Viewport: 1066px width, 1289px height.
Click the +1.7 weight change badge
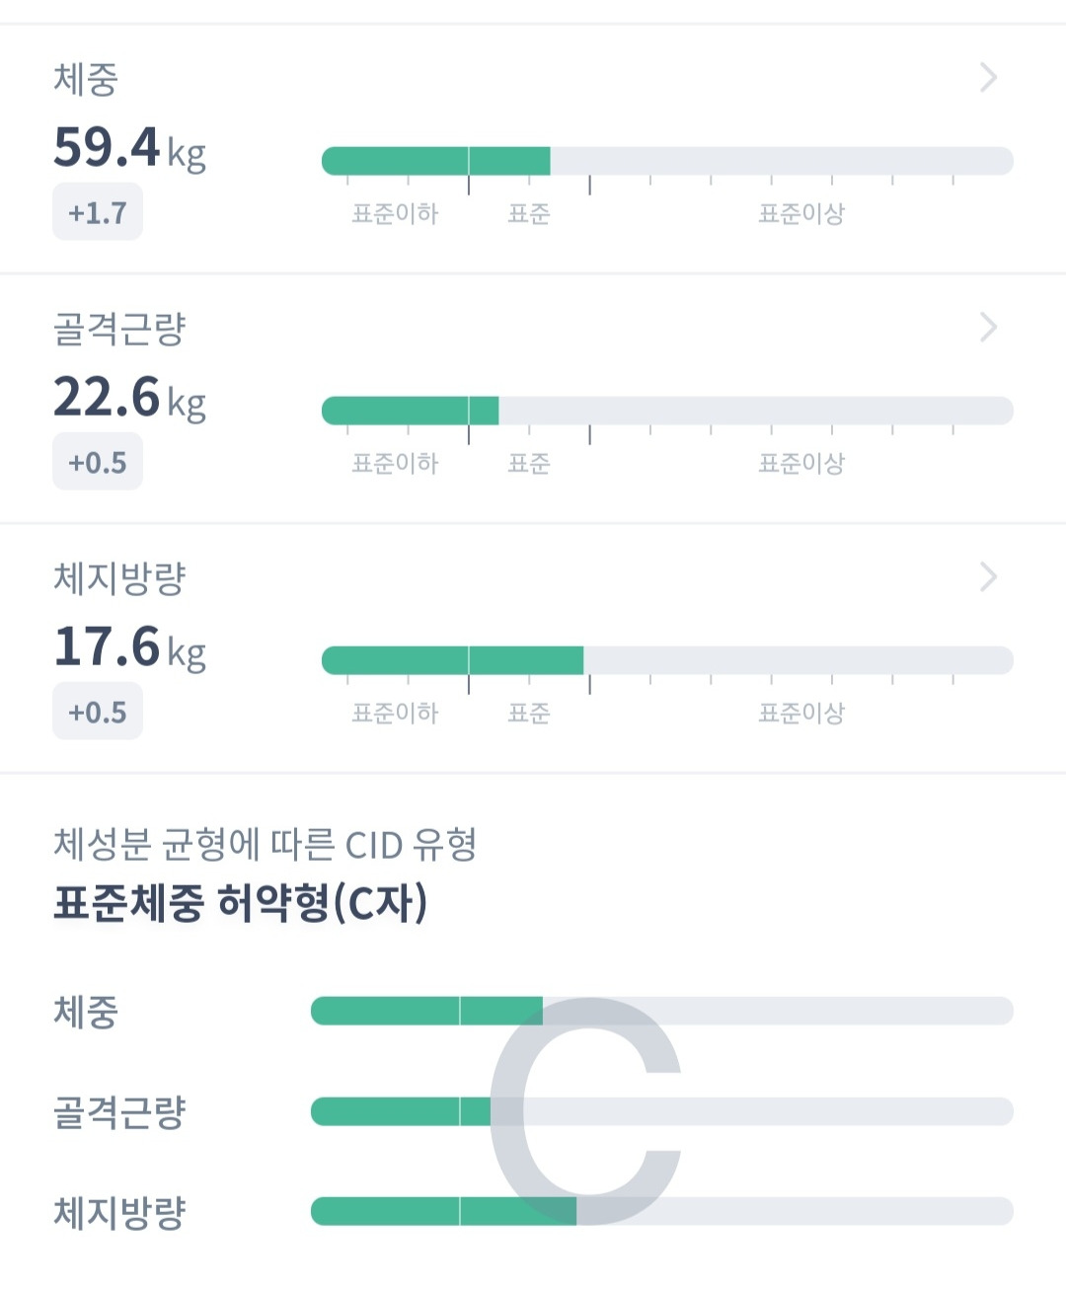point(98,212)
